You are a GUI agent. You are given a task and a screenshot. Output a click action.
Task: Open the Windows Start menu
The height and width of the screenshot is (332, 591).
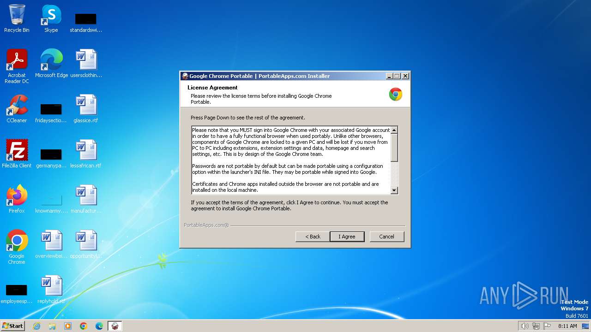(x=12, y=326)
